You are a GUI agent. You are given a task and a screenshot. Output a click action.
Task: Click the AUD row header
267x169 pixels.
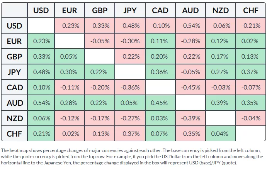pyautogui.click(x=15, y=103)
